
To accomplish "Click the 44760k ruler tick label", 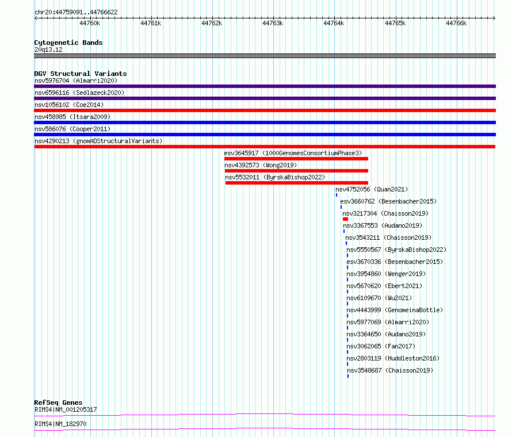I will click(x=90, y=24).
